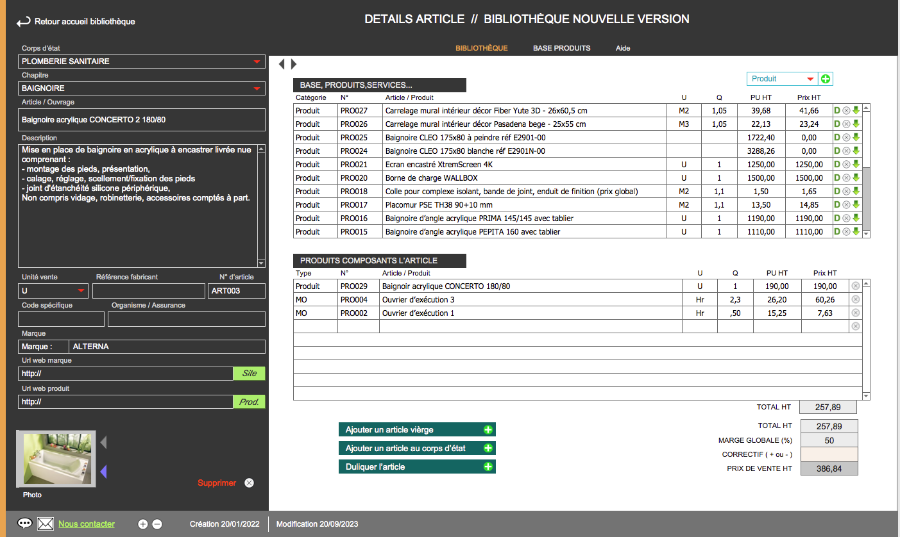
Task: Click products table scrollbar up arrow
Action: click(x=867, y=108)
